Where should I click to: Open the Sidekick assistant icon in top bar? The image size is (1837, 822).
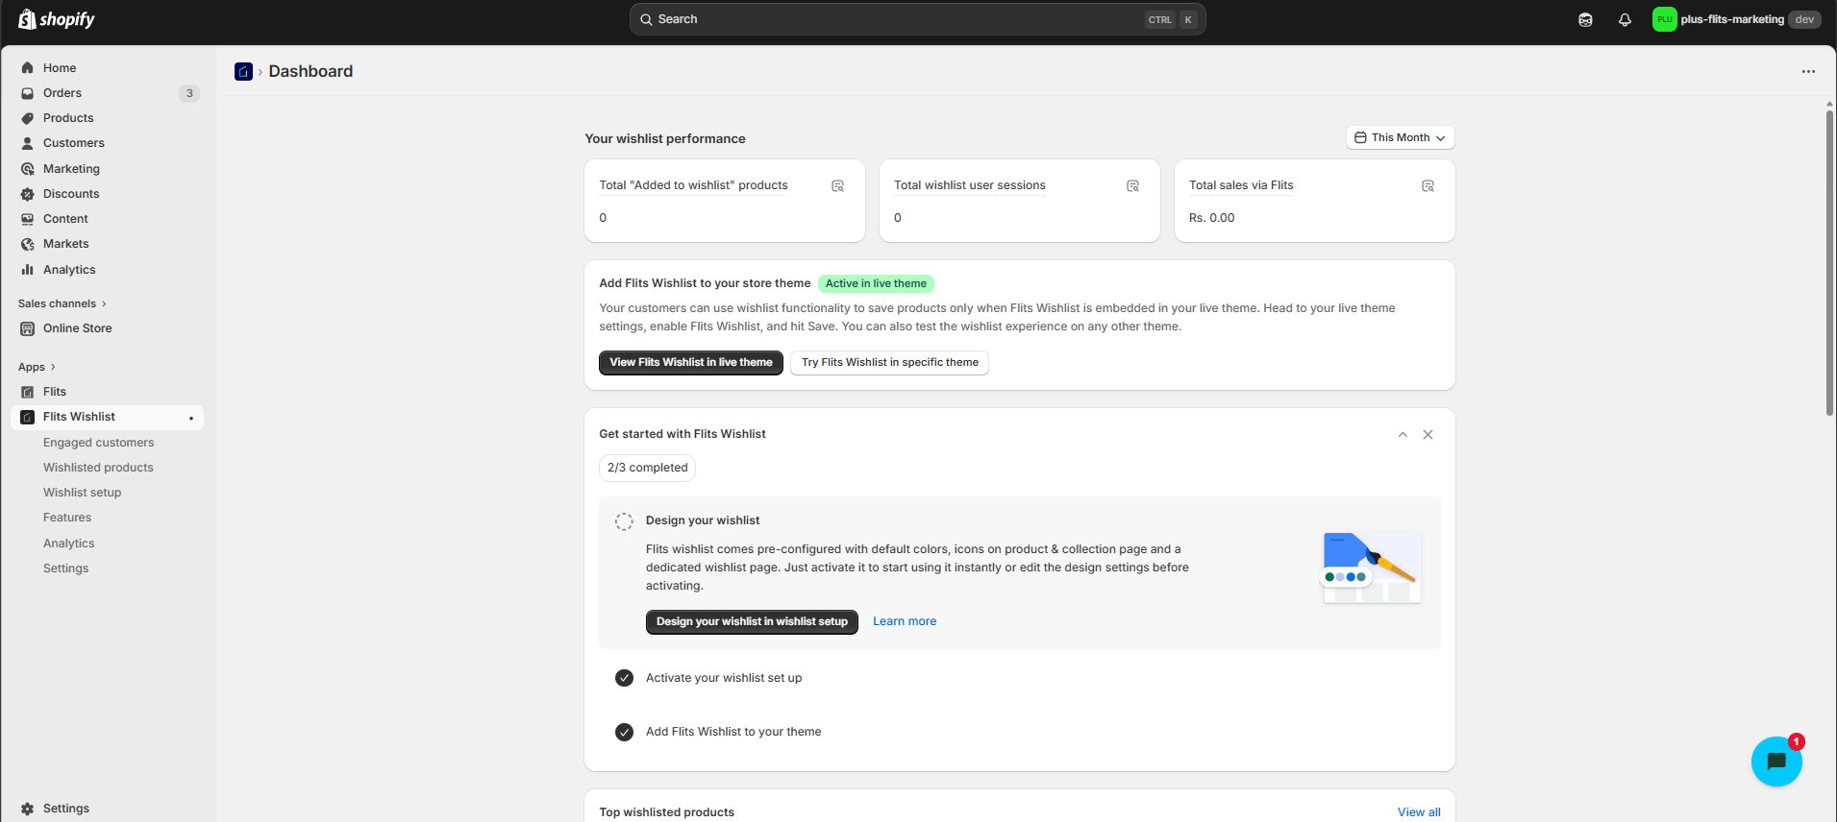pyautogui.click(x=1585, y=19)
